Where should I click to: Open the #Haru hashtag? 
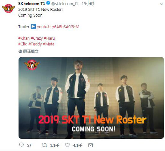click(x=49, y=38)
